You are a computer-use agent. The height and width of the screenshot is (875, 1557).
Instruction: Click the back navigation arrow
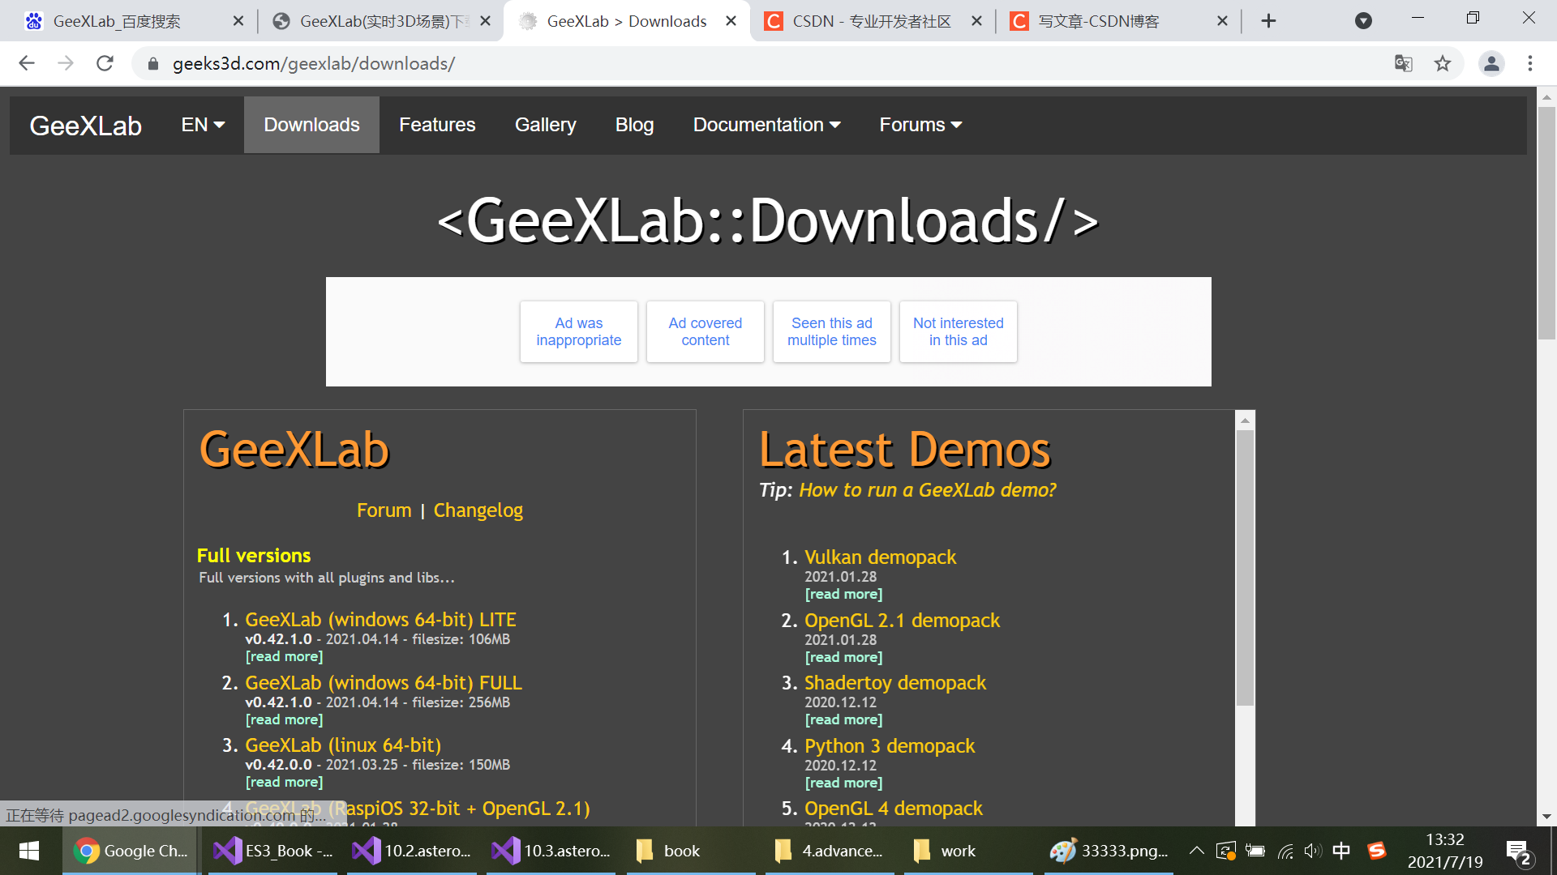coord(27,63)
